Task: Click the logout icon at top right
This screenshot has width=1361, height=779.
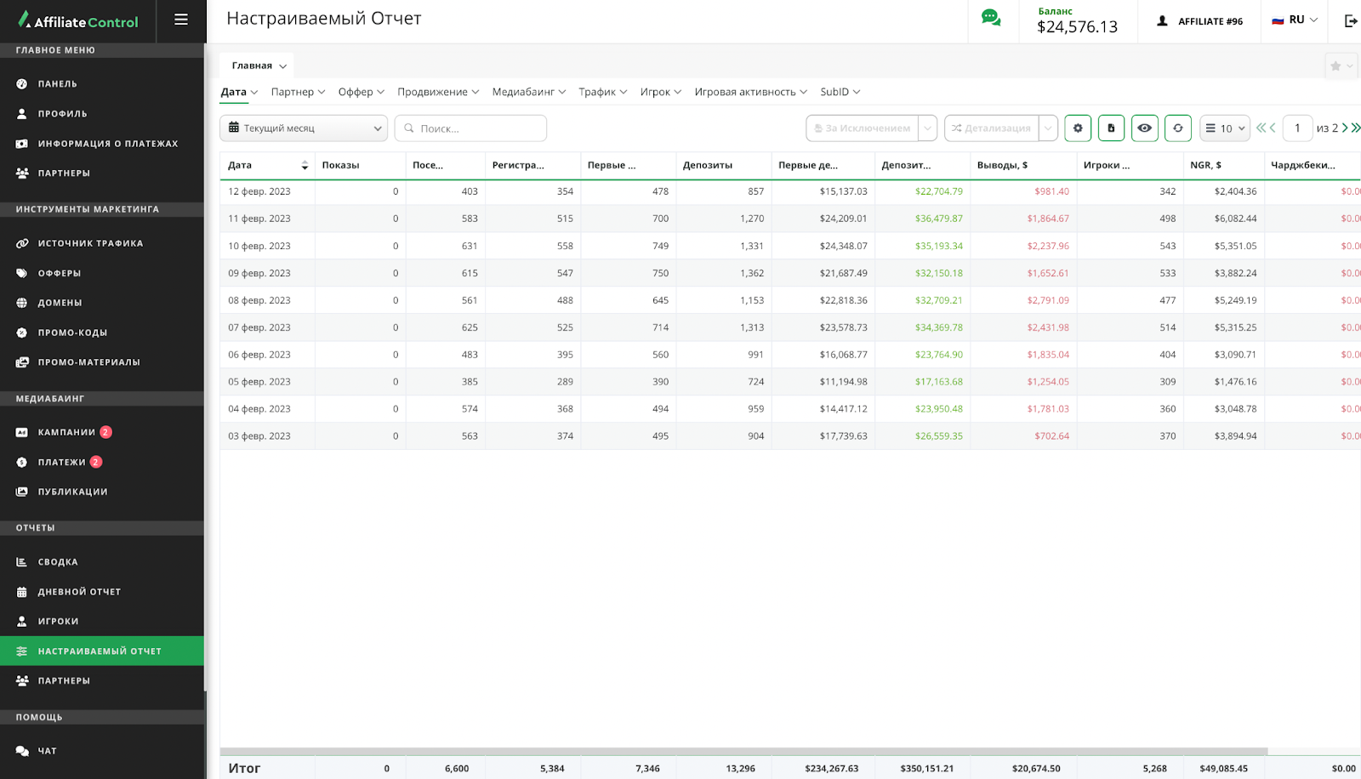Action: 1350,21
